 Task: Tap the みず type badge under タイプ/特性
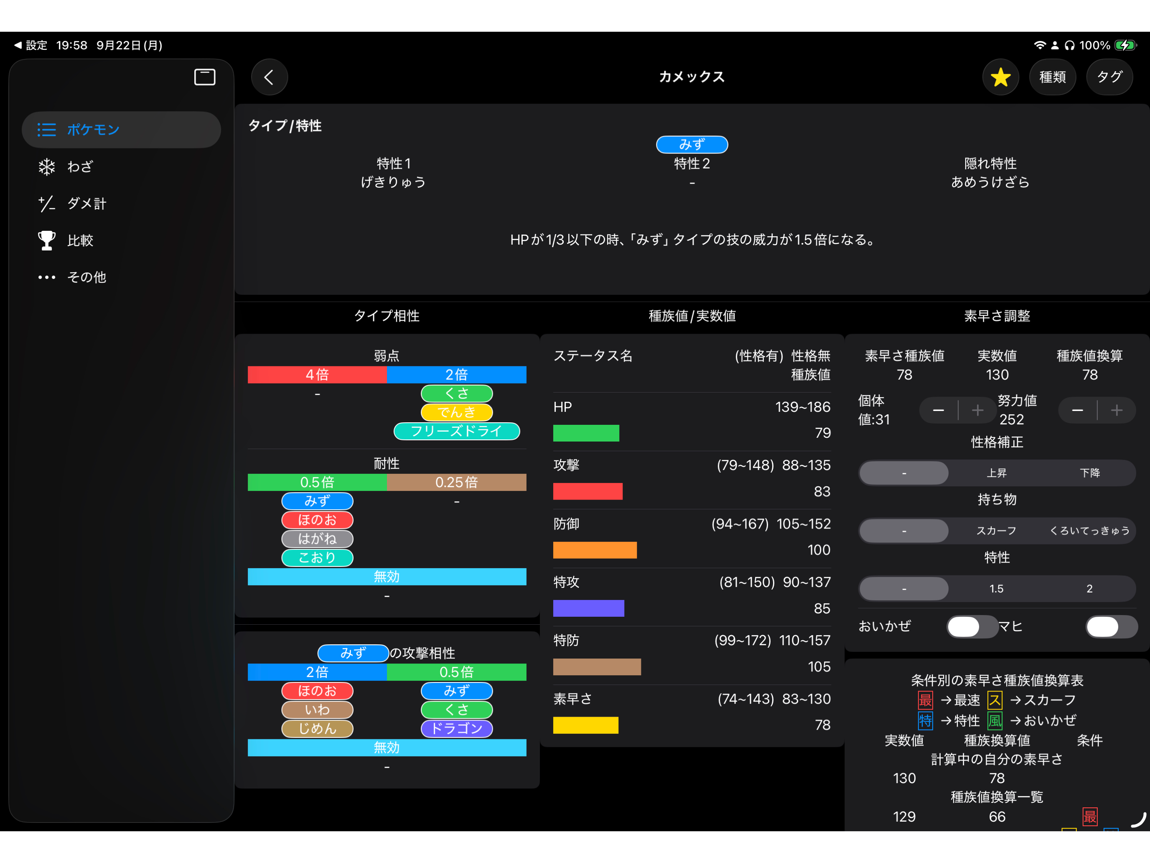pyautogui.click(x=692, y=144)
